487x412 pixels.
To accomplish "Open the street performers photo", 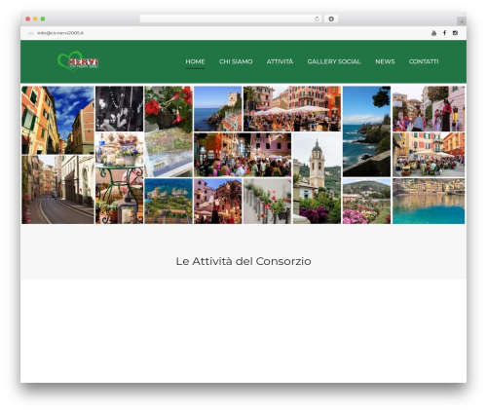I will tap(429, 109).
